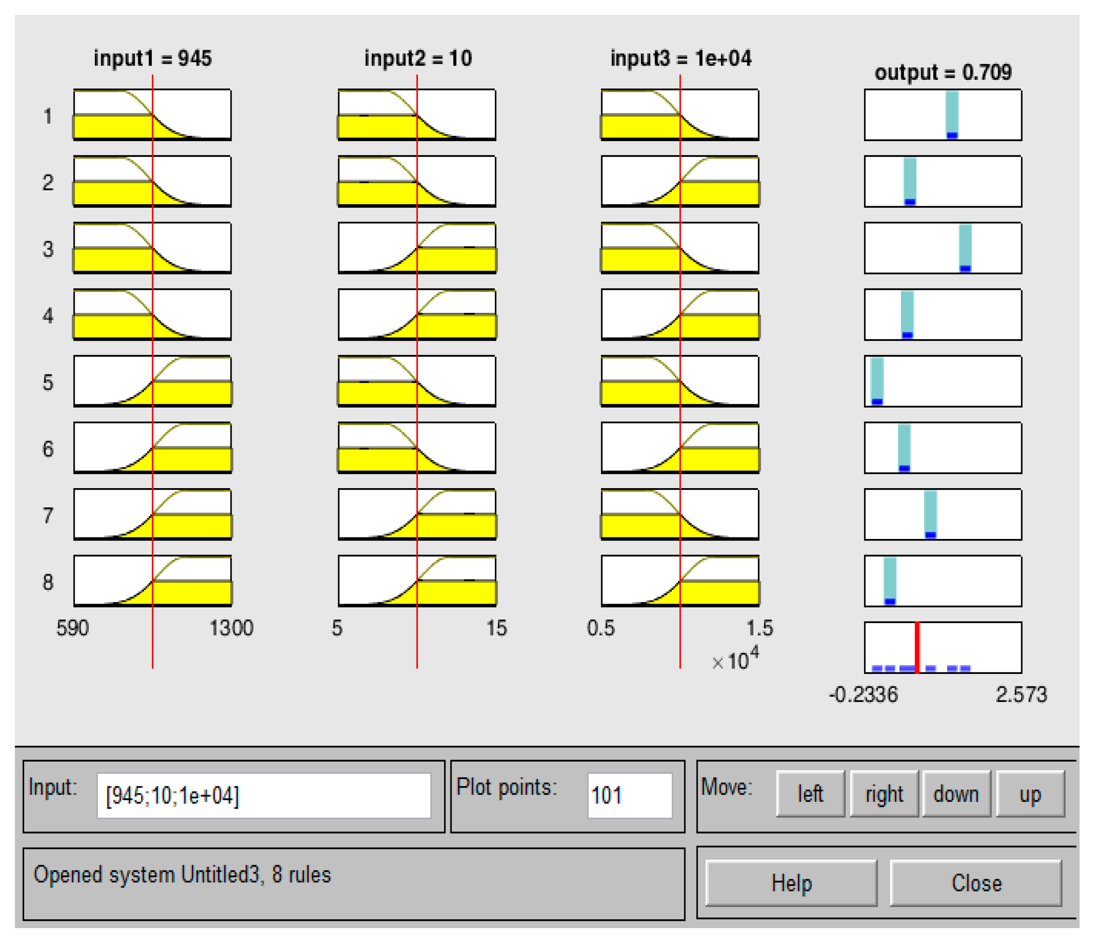
Task: Click rule 2 output plot
Action: pos(943,181)
